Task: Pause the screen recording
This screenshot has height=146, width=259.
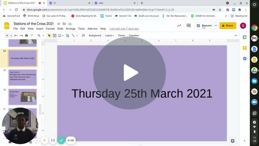Action: (x=53, y=140)
